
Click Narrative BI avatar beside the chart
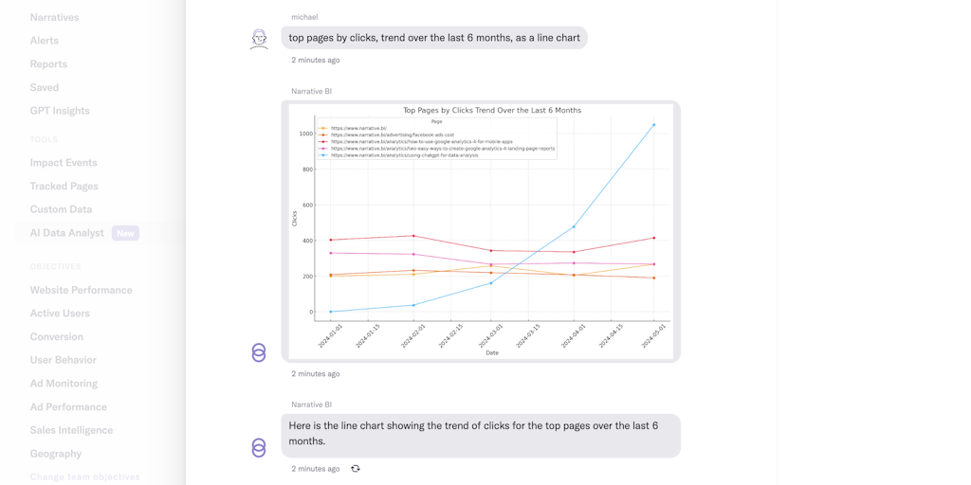coord(259,352)
